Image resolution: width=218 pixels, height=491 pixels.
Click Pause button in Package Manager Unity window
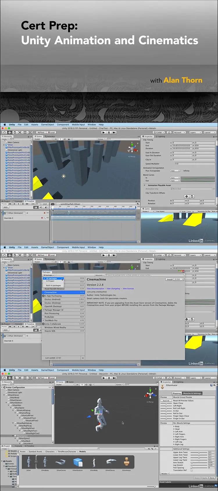tap(109, 255)
